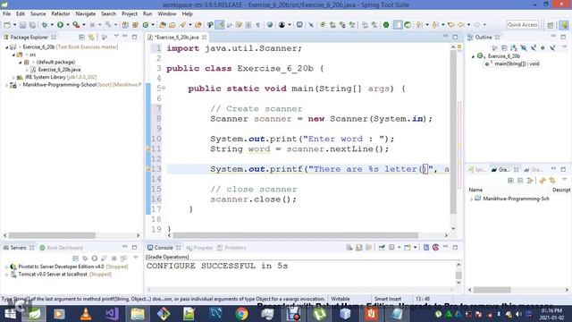Open Google Chrome from the taskbar
This screenshot has height=322, width=572.
coord(241,314)
